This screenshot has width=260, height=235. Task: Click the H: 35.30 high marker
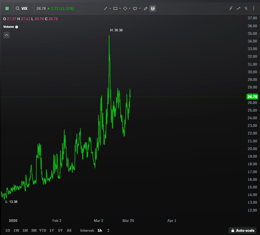(117, 30)
